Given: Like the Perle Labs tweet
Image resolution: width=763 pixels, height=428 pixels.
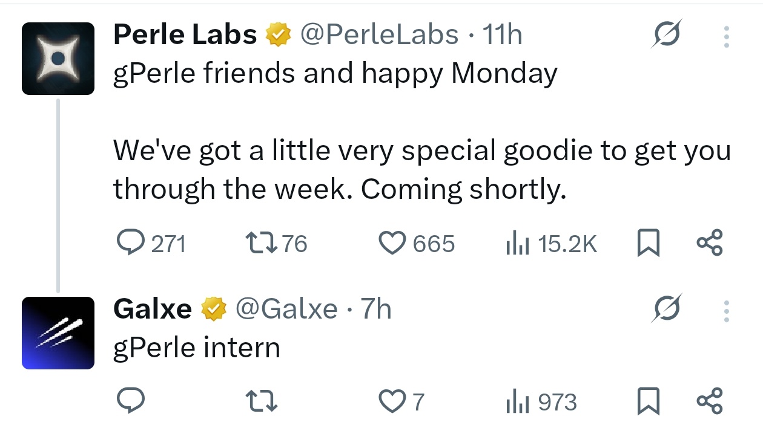Looking at the screenshot, I should click(x=392, y=243).
